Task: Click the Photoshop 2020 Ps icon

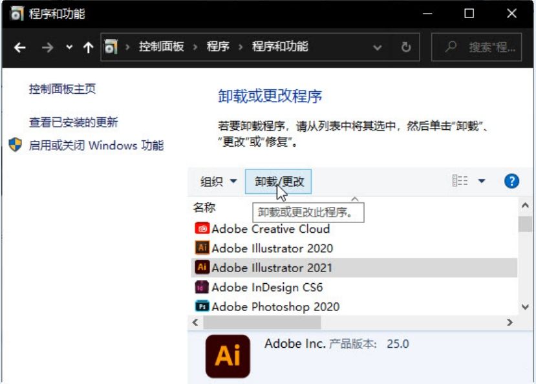Action: click(x=202, y=306)
